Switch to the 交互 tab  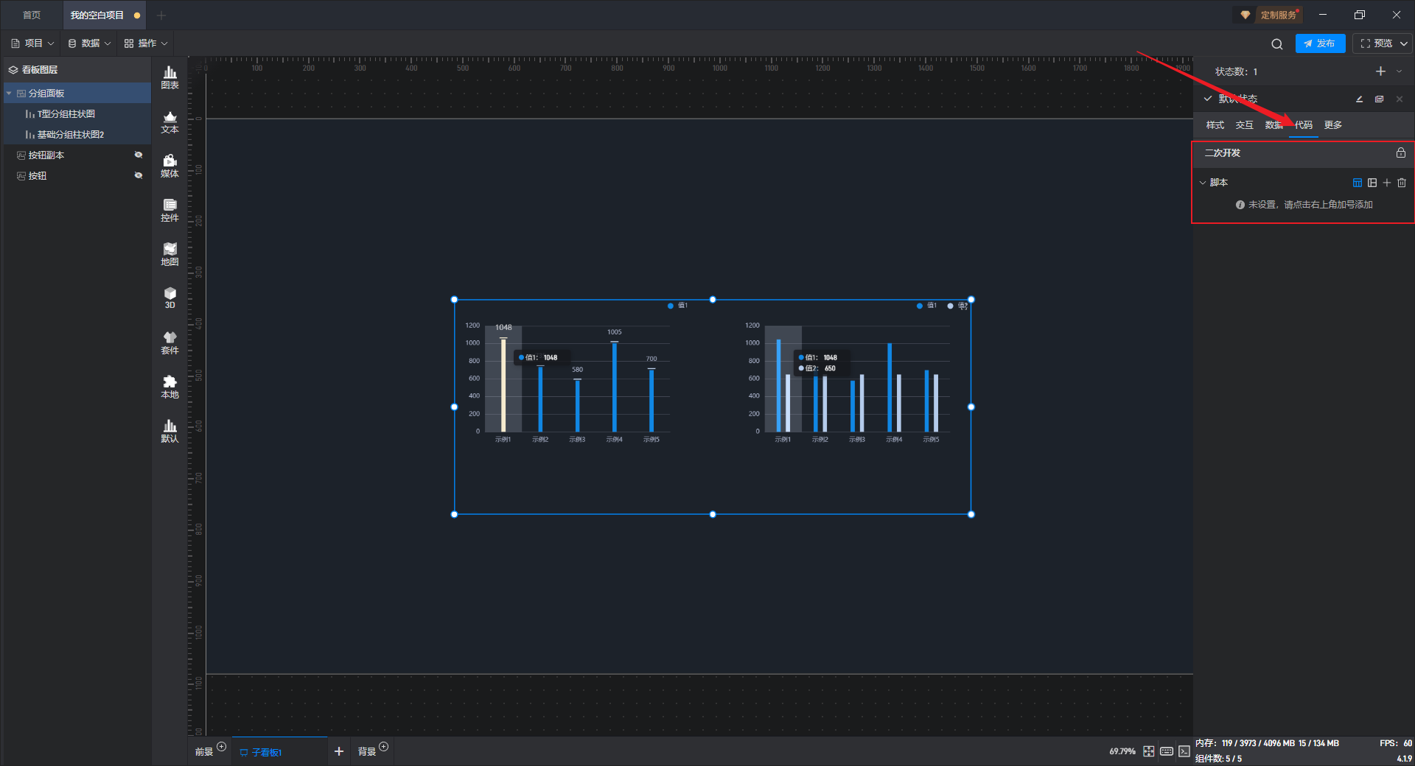pyautogui.click(x=1244, y=125)
